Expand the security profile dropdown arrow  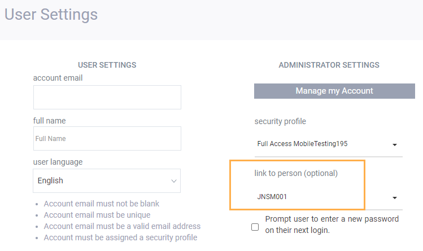point(395,145)
